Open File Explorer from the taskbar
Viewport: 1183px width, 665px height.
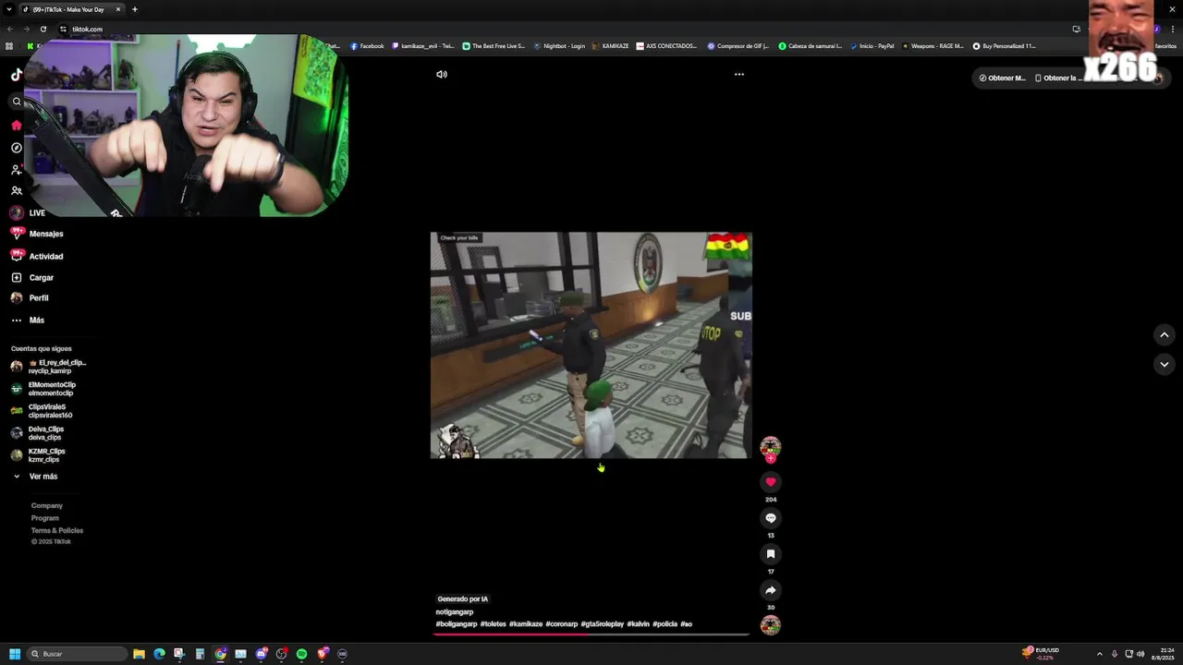click(x=139, y=654)
